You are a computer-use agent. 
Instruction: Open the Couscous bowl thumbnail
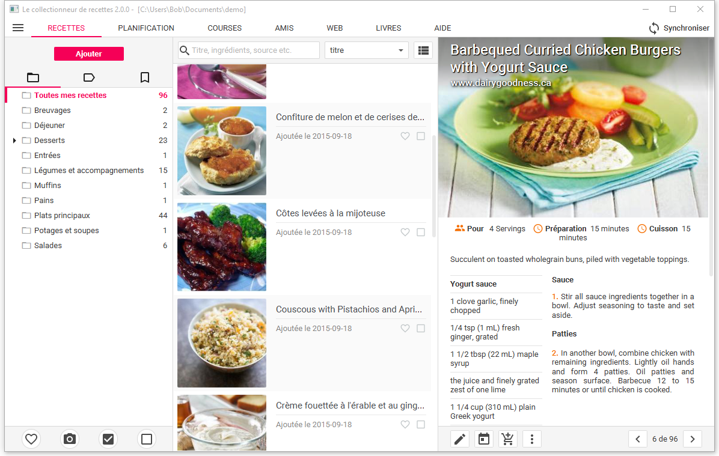pos(222,343)
